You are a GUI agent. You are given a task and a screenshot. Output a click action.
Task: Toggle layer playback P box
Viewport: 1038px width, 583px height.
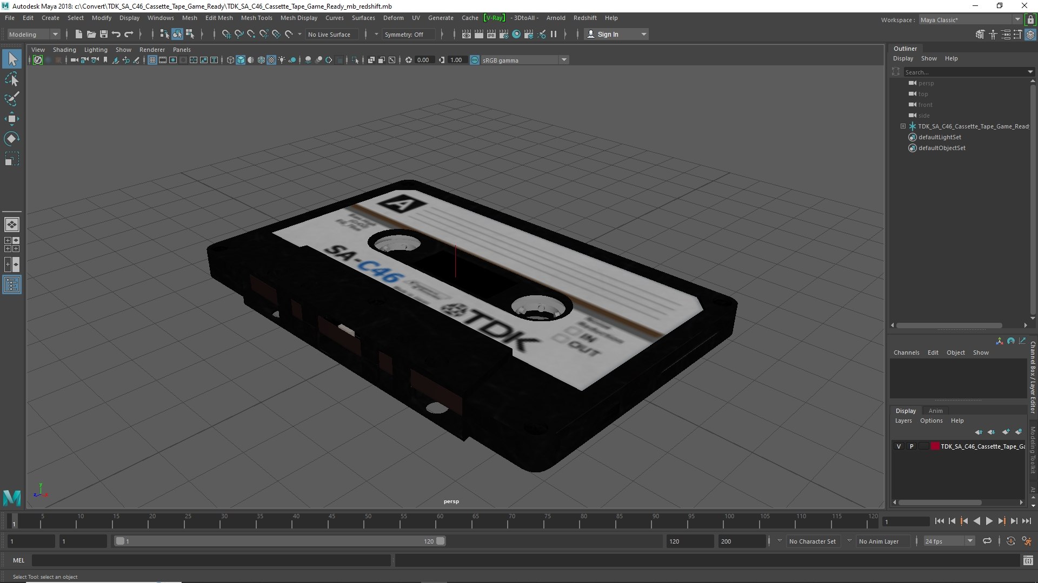911,446
